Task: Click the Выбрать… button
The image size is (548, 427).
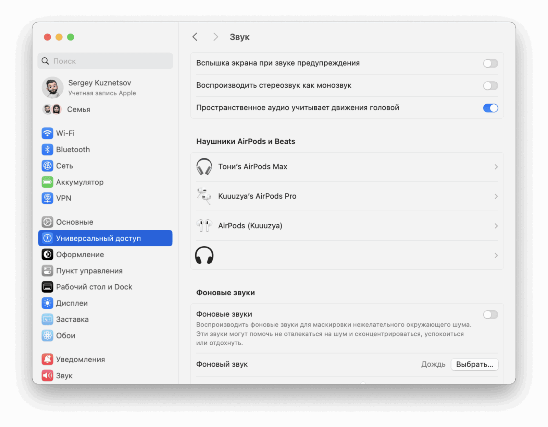Action: 474,364
